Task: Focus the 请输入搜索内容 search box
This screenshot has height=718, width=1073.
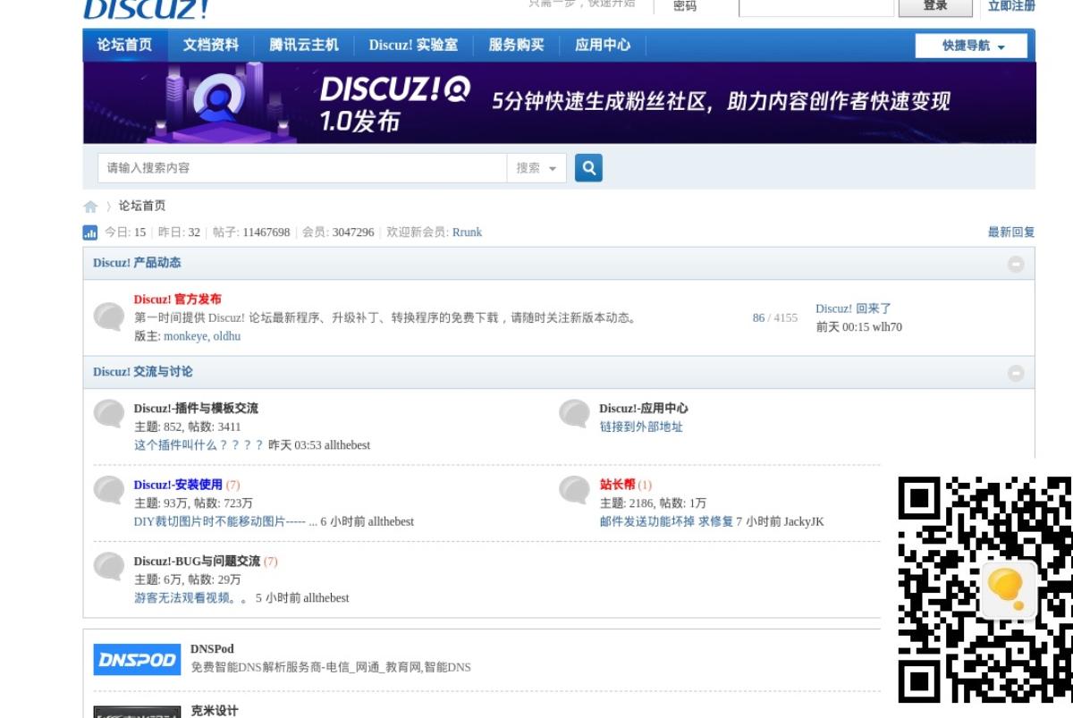Action: pos(302,168)
